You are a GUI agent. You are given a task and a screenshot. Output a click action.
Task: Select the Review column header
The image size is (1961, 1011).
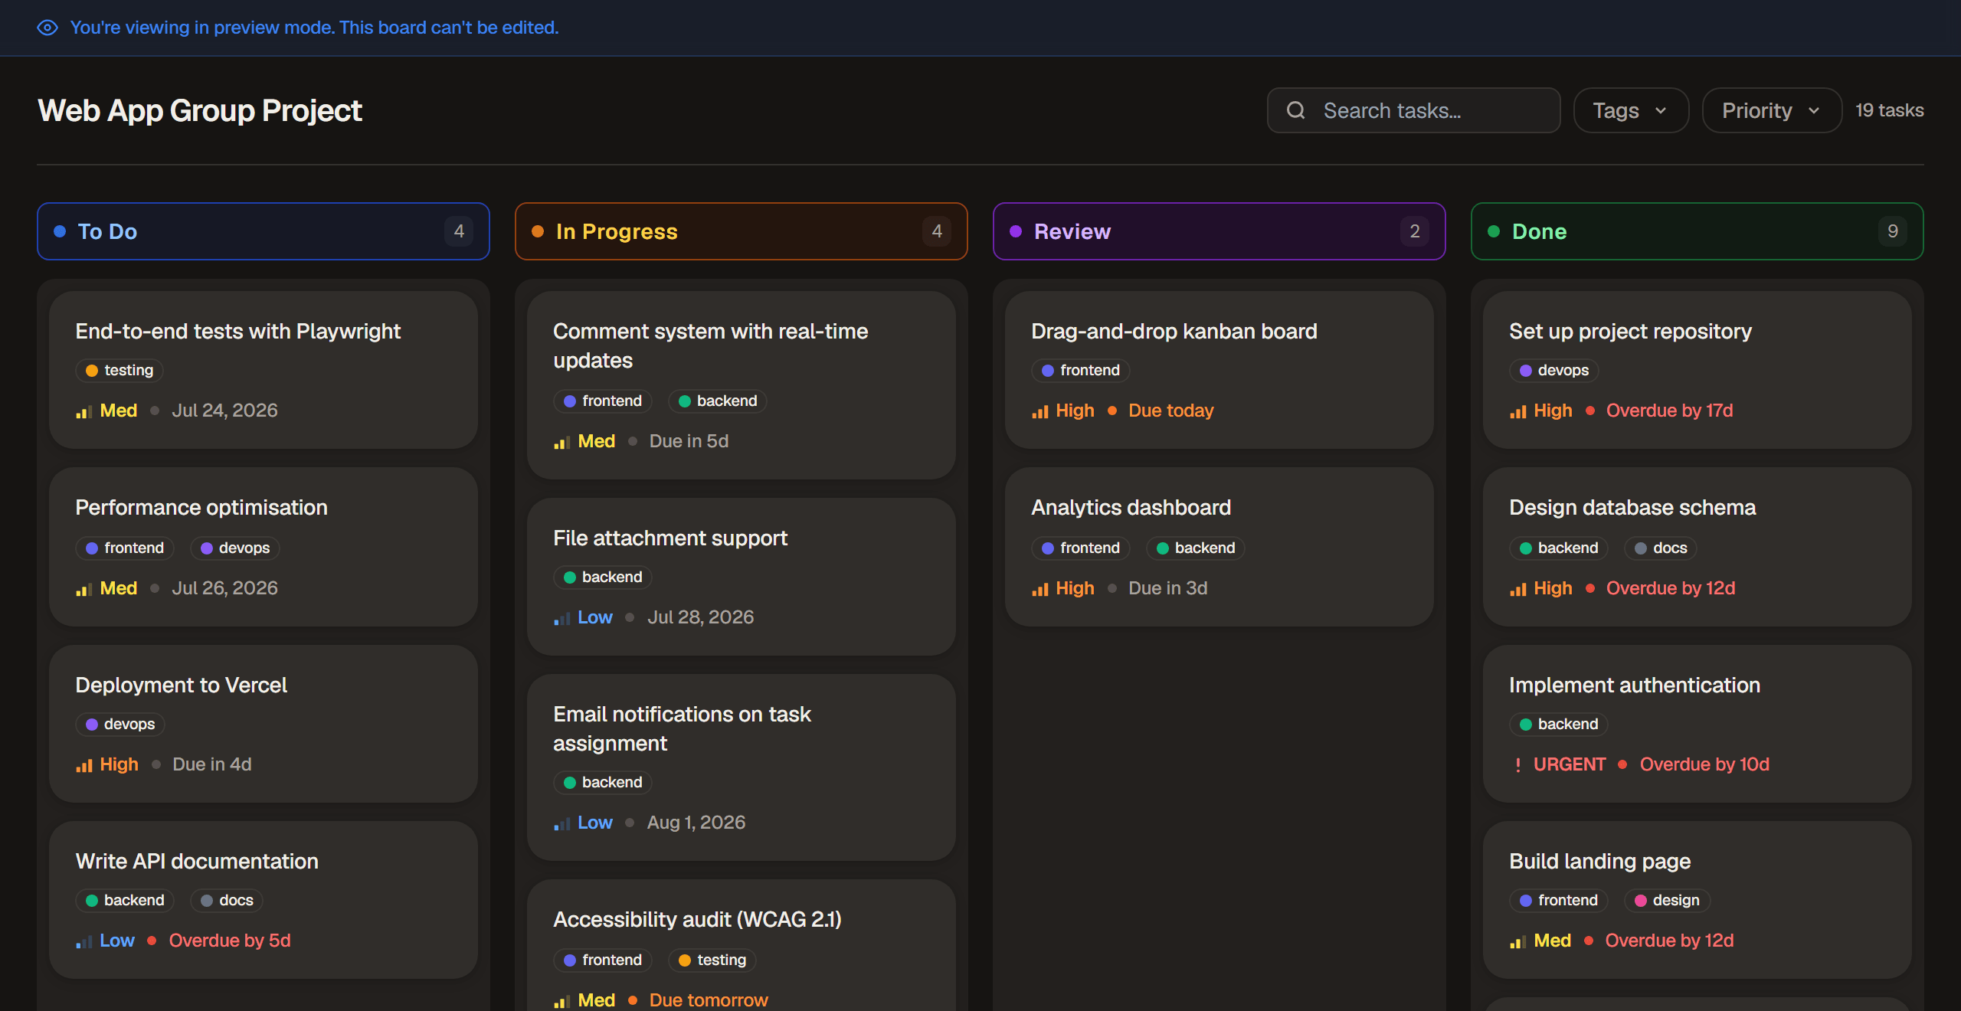coord(1219,231)
